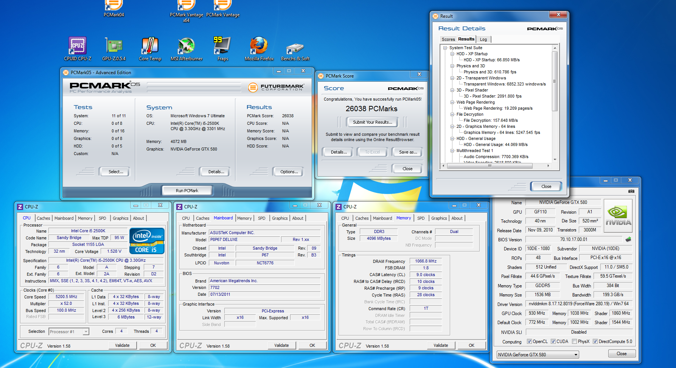Click Validate in the Mainboard CPU-Z window
Screen dimensions: 676x368
(281, 345)
